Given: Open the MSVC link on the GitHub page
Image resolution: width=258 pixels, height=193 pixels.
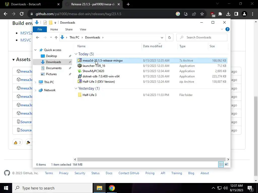Looking at the screenshot, I should point(26,40).
